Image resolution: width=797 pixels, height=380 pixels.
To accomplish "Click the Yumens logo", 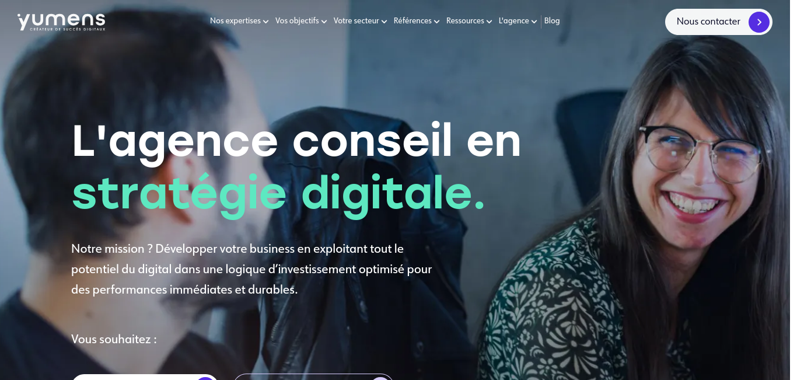I will pos(61,22).
